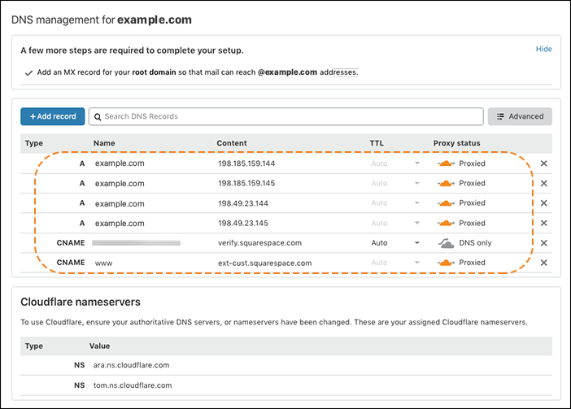The height and width of the screenshot is (409, 571).
Task: Open TTL dropdown for www CNAME record
Action: [x=417, y=263]
